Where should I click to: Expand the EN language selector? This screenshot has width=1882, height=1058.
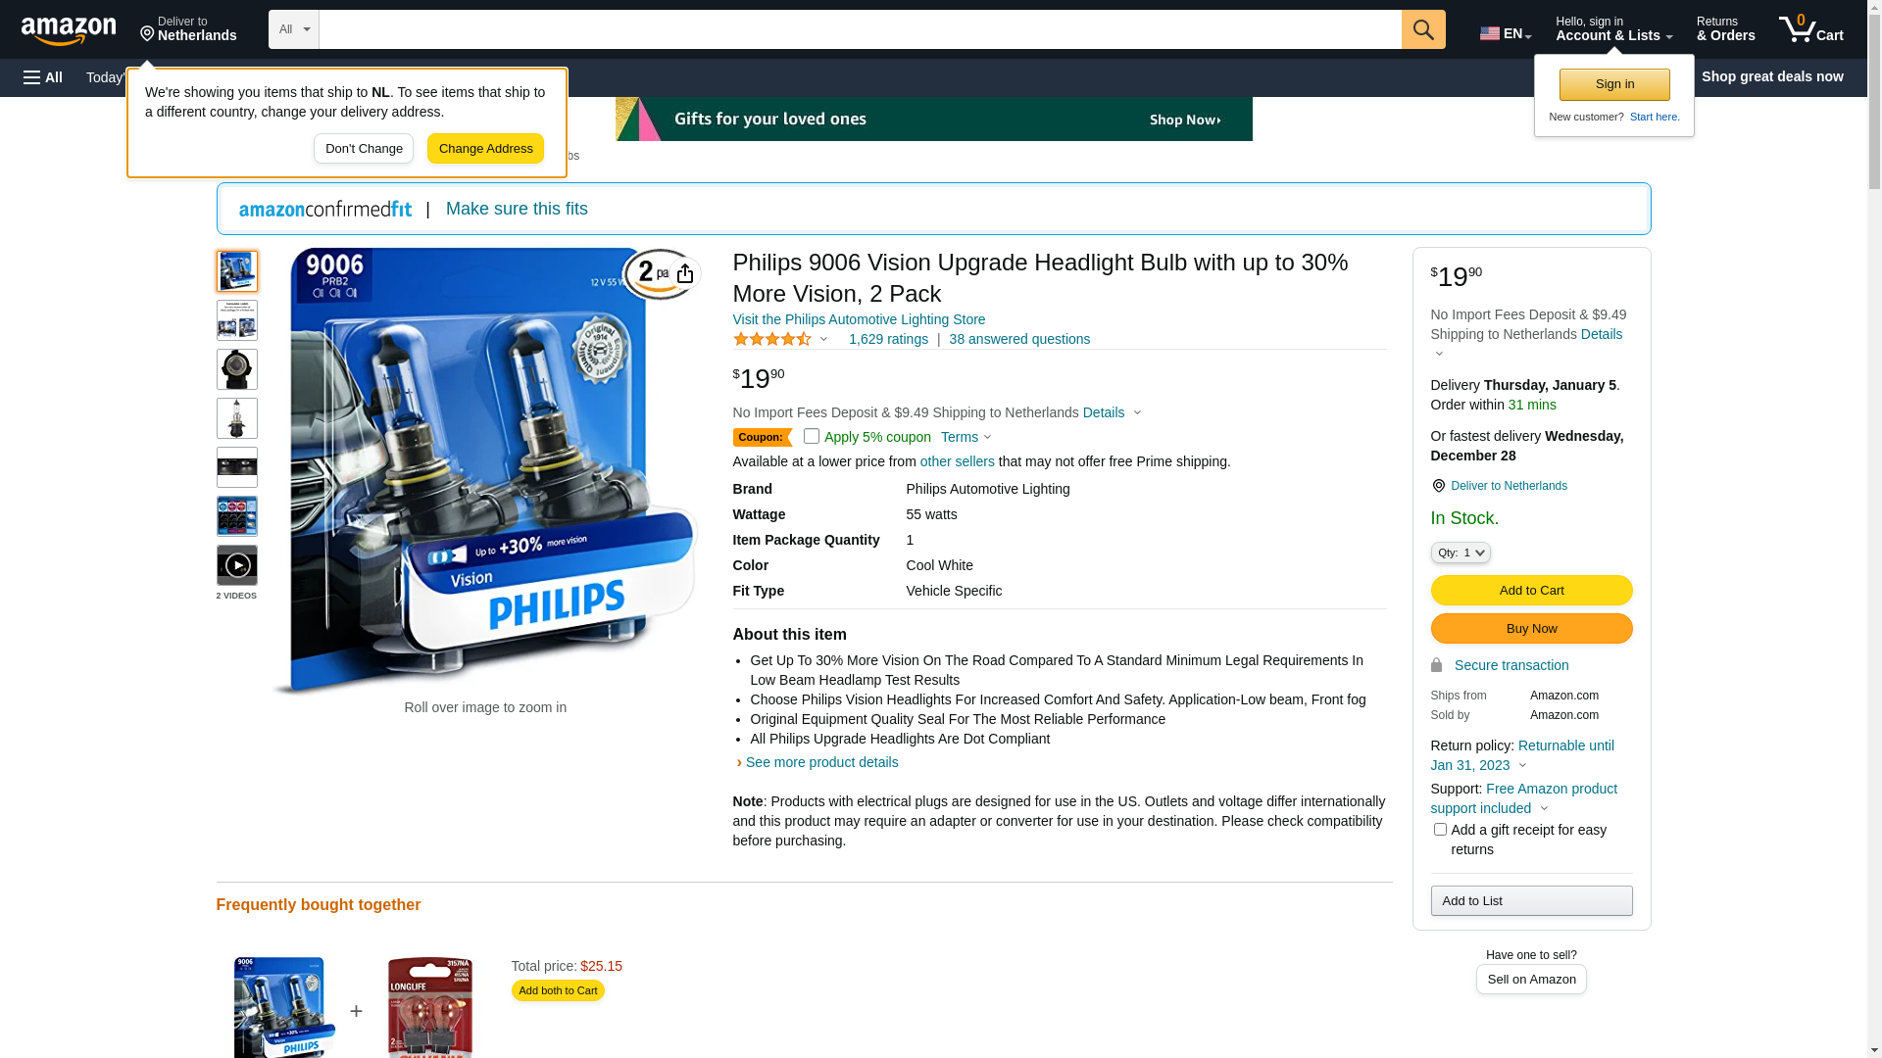pyautogui.click(x=1506, y=33)
